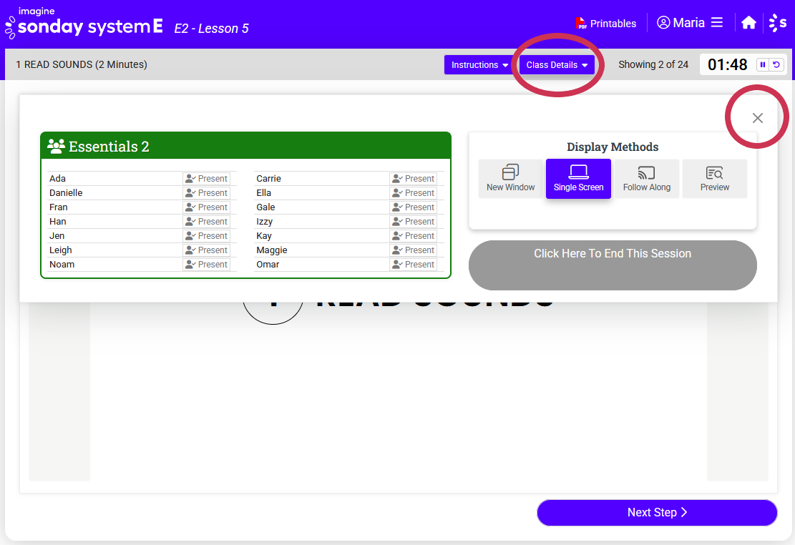Viewport: 795px width, 545px height.
Task: Click the Sonday S logo icon
Action: coord(777,23)
